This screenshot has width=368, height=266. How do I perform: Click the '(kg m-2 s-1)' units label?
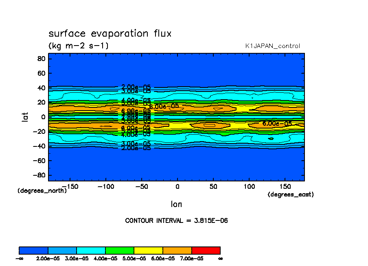pyautogui.click(x=79, y=46)
